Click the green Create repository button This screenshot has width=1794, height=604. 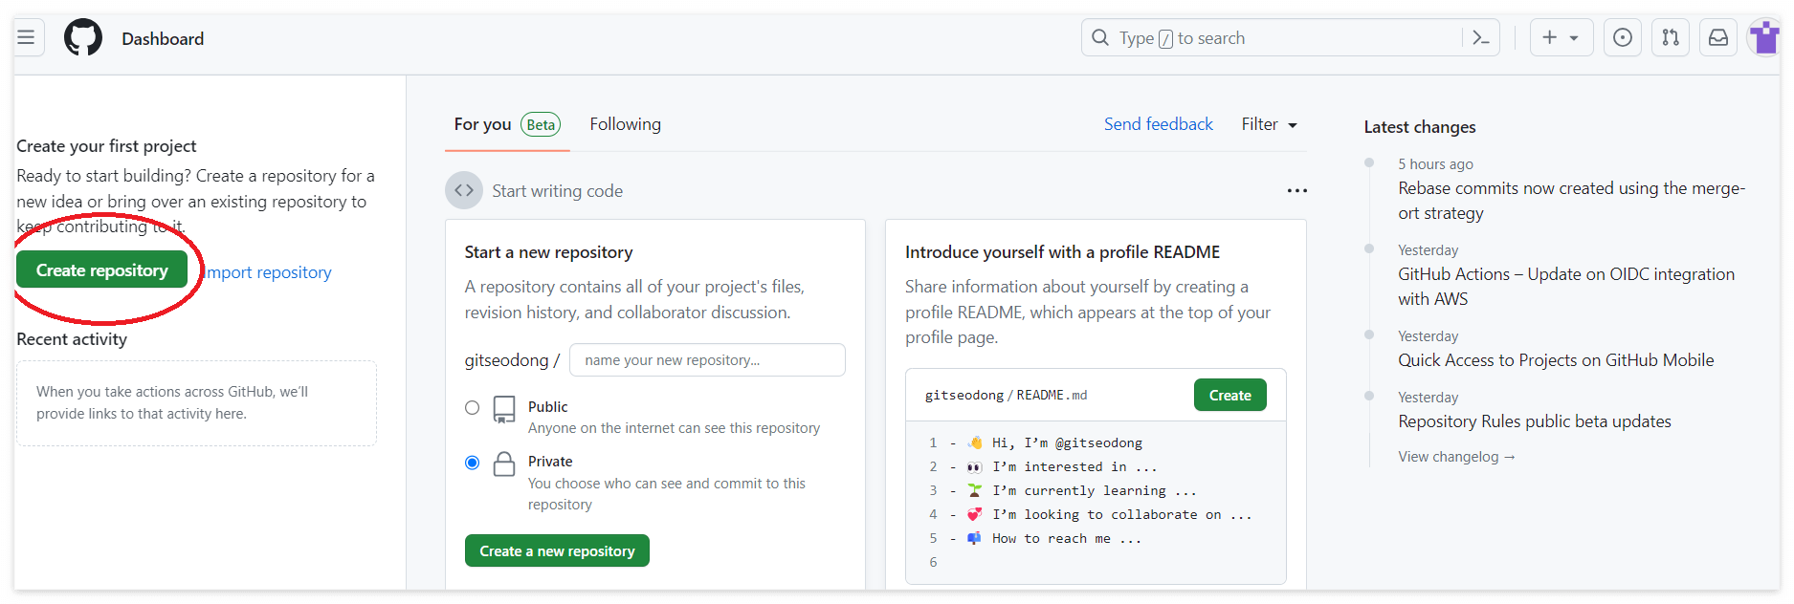coord(102,270)
